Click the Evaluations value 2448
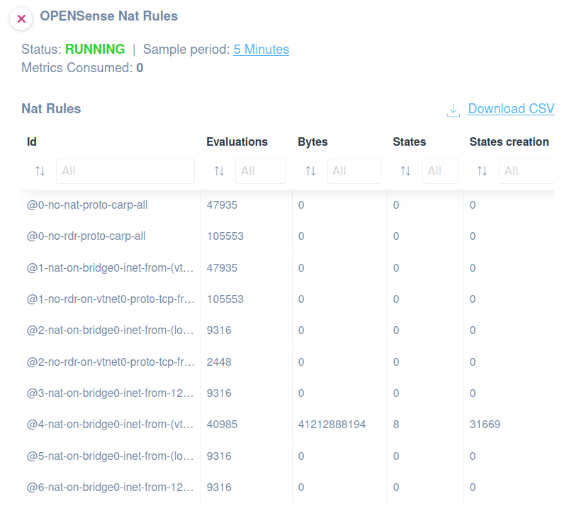Image resolution: width=569 pixels, height=508 pixels. click(219, 362)
